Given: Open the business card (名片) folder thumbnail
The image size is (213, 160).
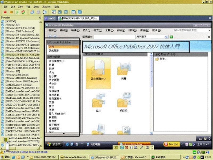Looking at the screenshot, I should pyautogui.click(x=98, y=102).
